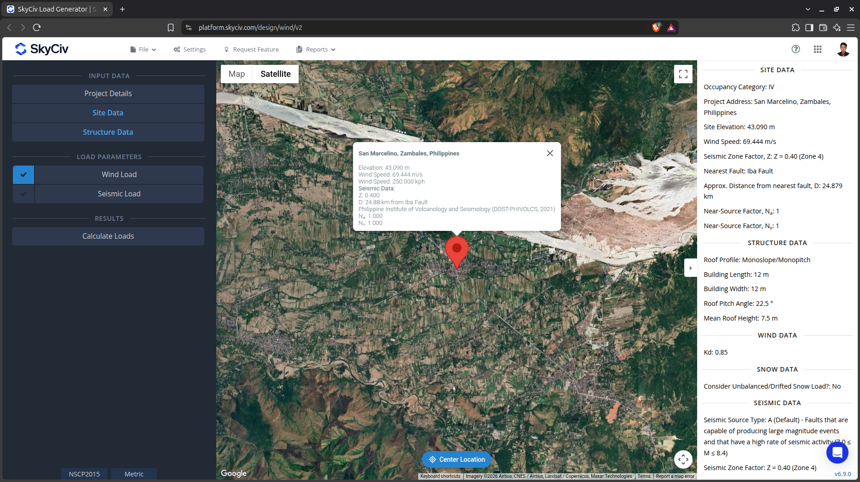Toggle fullscreen map view

tap(683, 74)
